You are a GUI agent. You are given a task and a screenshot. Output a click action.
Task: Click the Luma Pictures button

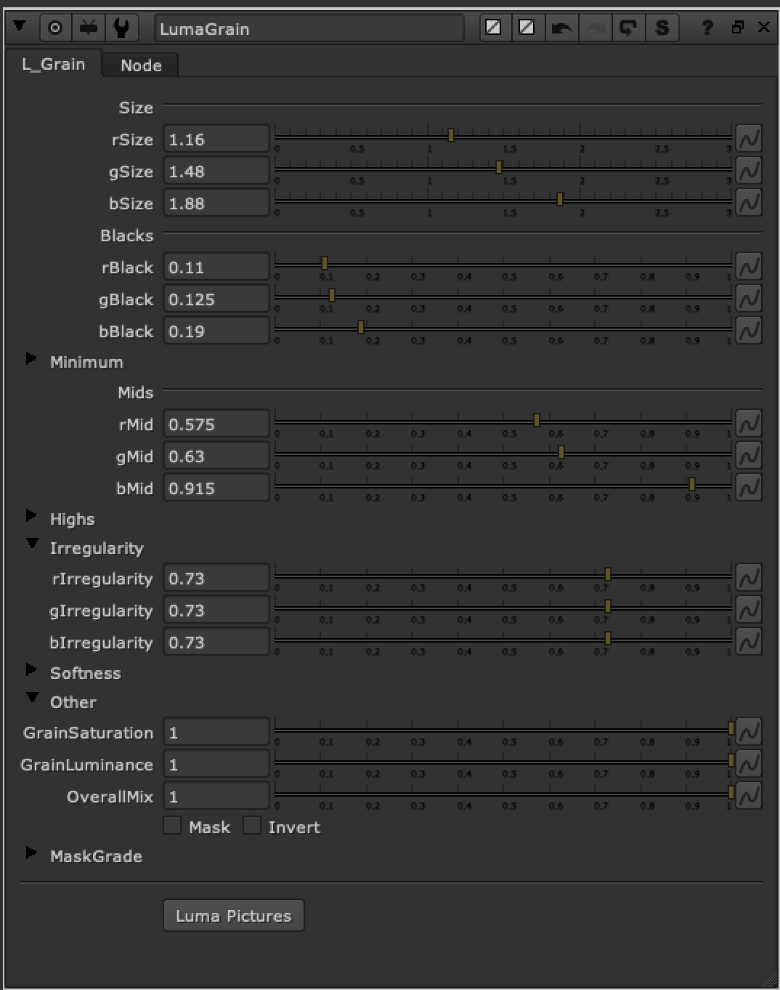click(233, 915)
